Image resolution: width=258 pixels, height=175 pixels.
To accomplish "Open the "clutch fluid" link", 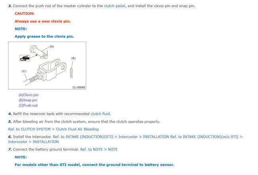I will (x=100, y=114).
